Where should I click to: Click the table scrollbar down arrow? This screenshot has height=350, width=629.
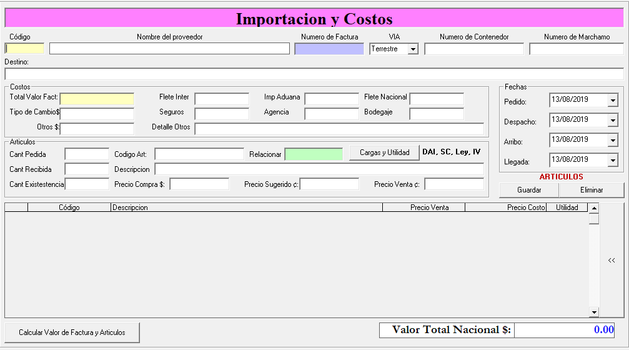click(x=593, y=312)
